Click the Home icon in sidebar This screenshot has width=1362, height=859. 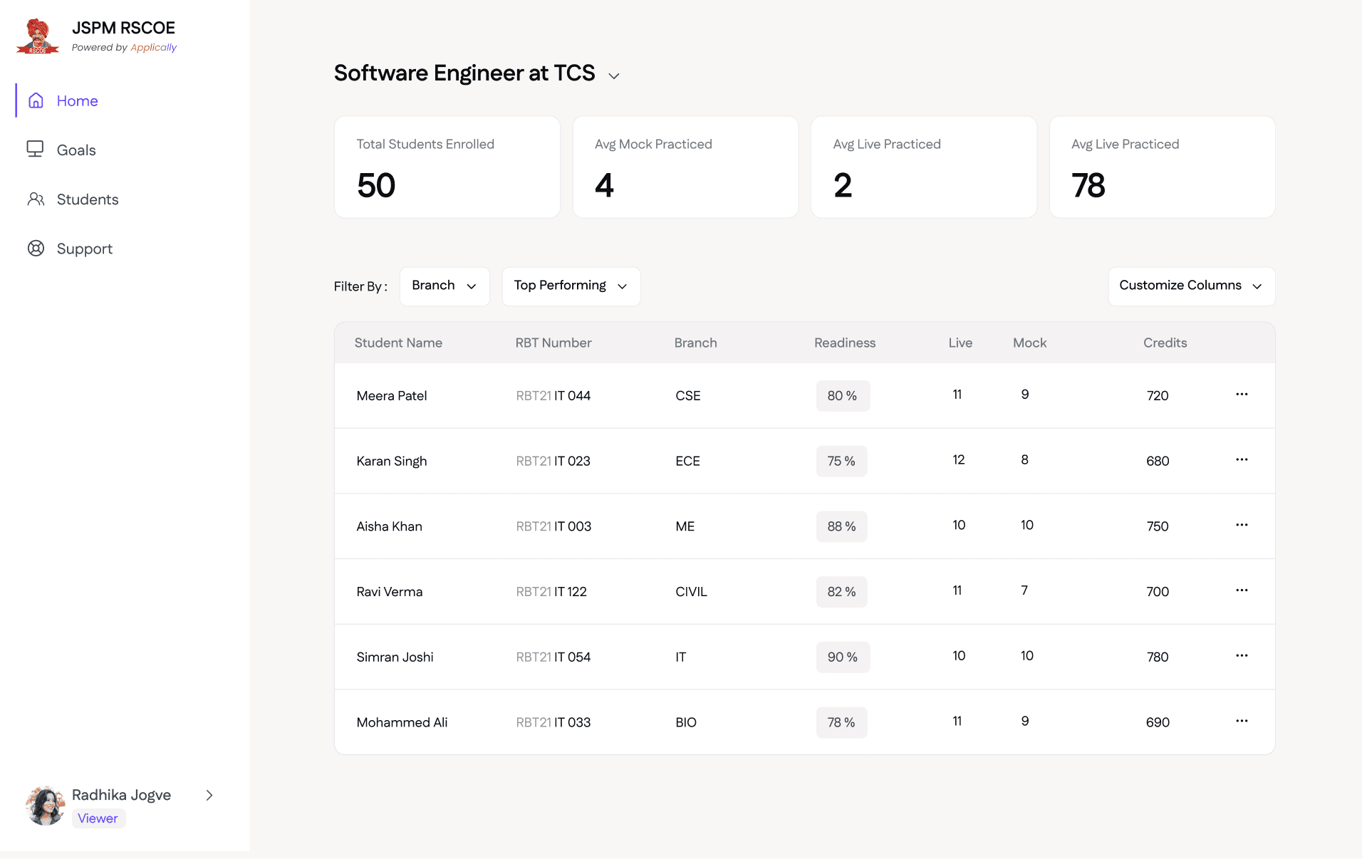36,100
